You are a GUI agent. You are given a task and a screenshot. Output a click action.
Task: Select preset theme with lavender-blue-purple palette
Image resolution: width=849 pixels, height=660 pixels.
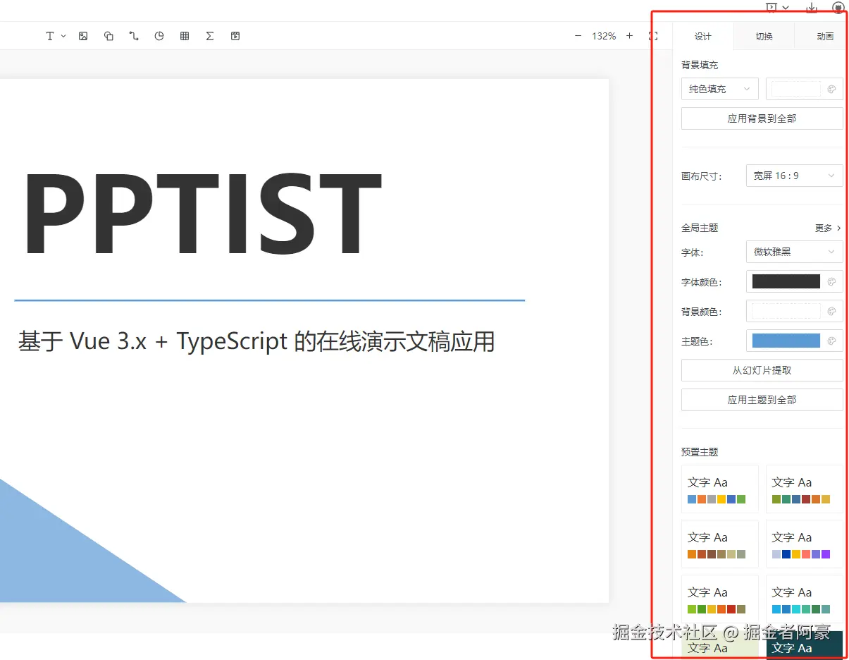click(x=805, y=544)
